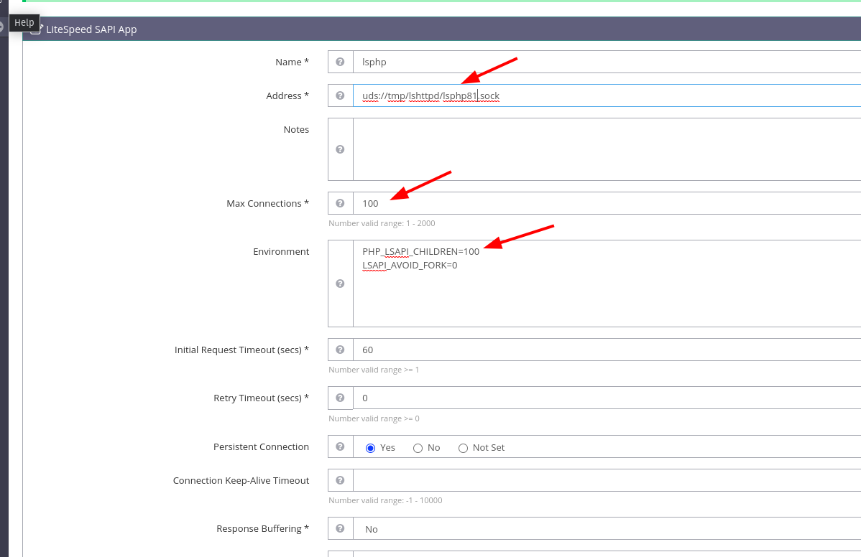Click the Name input field containing lsphp

click(607, 62)
